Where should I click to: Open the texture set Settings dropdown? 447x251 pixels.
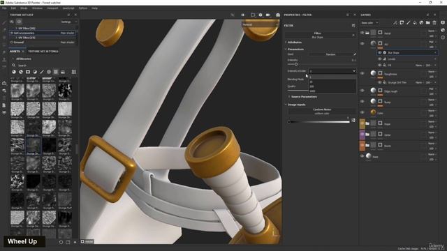(x=69, y=22)
